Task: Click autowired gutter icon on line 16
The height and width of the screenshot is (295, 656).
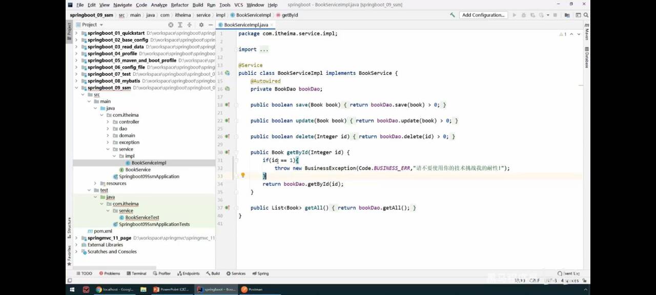Action: click(227, 89)
